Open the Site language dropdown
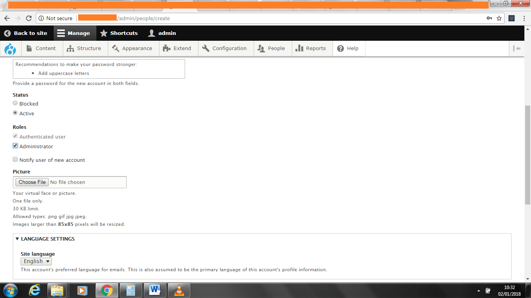Viewport: 531px width, 298px height. (36, 262)
